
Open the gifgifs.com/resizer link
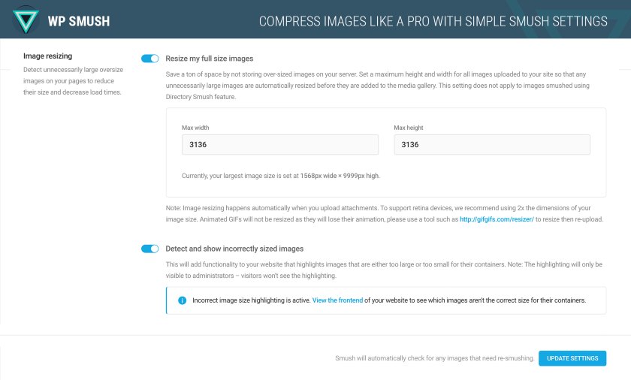(x=497, y=219)
